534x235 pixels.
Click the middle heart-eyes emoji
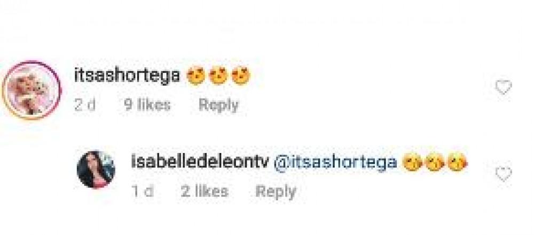tap(218, 75)
